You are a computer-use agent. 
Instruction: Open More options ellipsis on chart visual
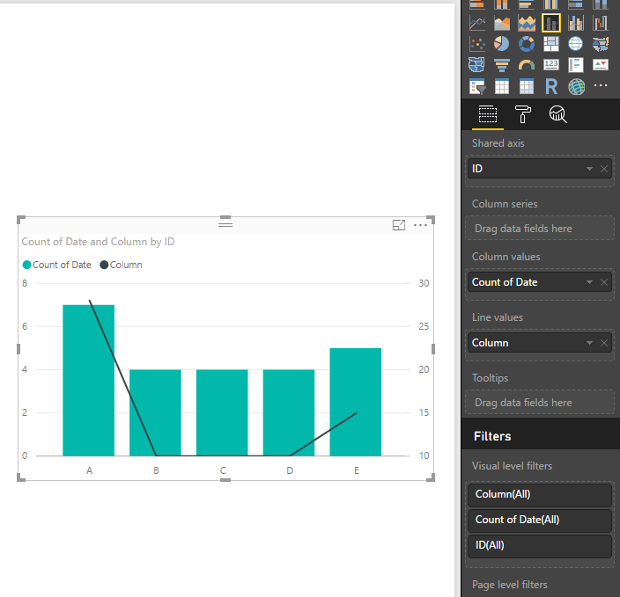pyautogui.click(x=420, y=225)
